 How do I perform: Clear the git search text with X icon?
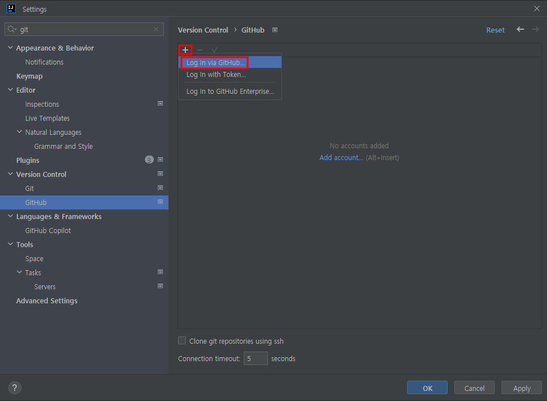click(156, 29)
